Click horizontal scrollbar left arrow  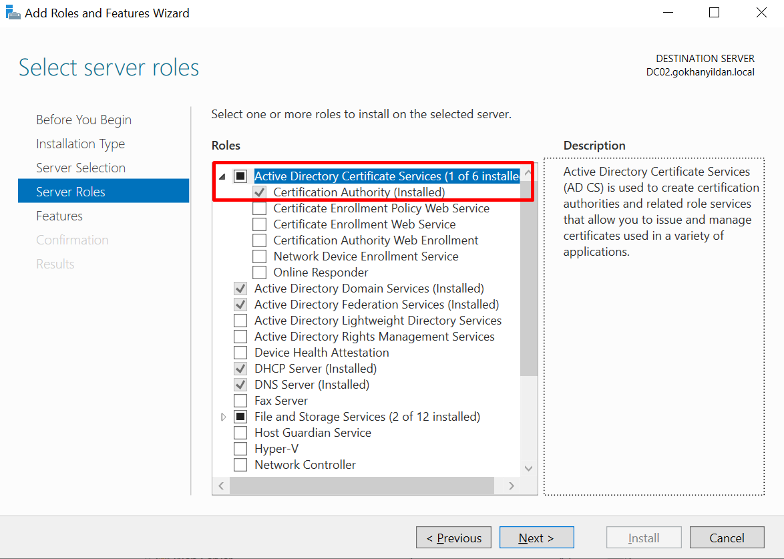(x=221, y=486)
